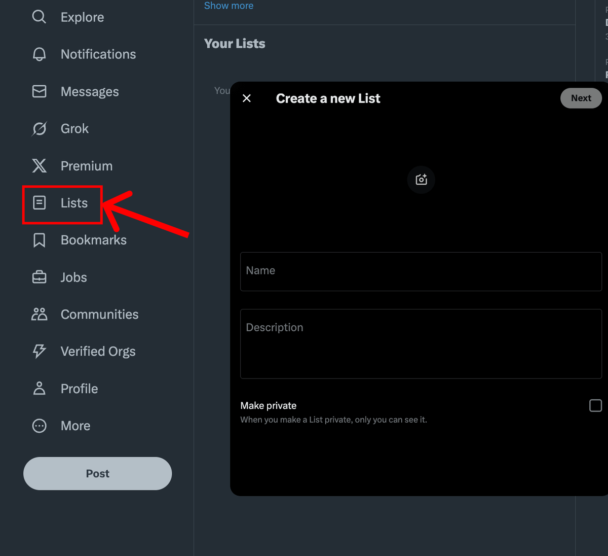
Task: Click the Verified Orgs lightning icon
Action: pyautogui.click(x=39, y=352)
